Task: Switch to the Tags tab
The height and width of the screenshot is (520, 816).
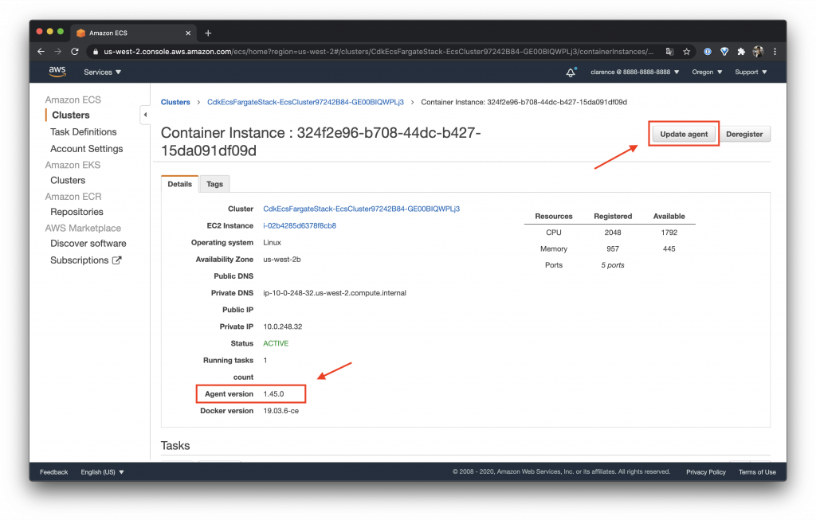Action: 214,184
